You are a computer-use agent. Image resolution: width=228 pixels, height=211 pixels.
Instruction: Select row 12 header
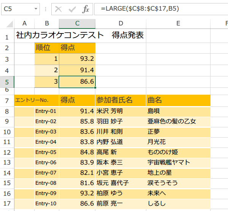[x=7, y=152]
